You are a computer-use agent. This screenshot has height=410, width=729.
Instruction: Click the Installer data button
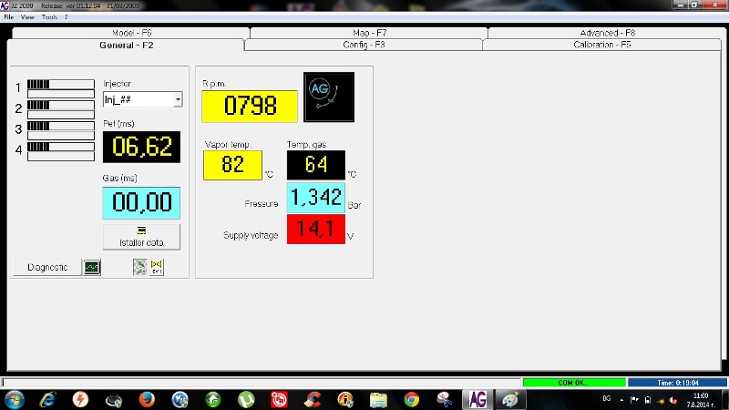(141, 237)
